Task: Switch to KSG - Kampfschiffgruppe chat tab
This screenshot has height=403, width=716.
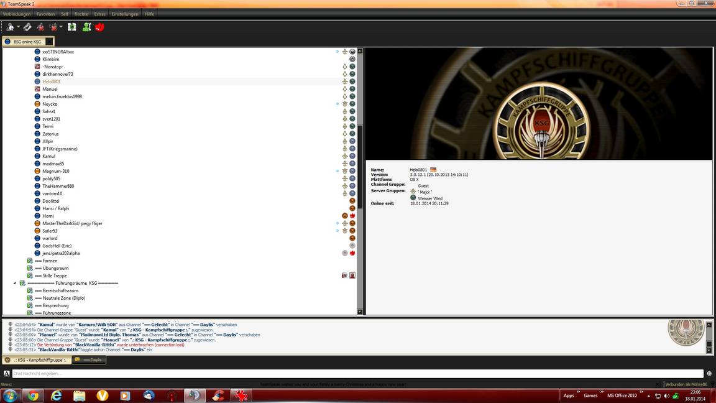Action: pyautogui.click(x=37, y=360)
